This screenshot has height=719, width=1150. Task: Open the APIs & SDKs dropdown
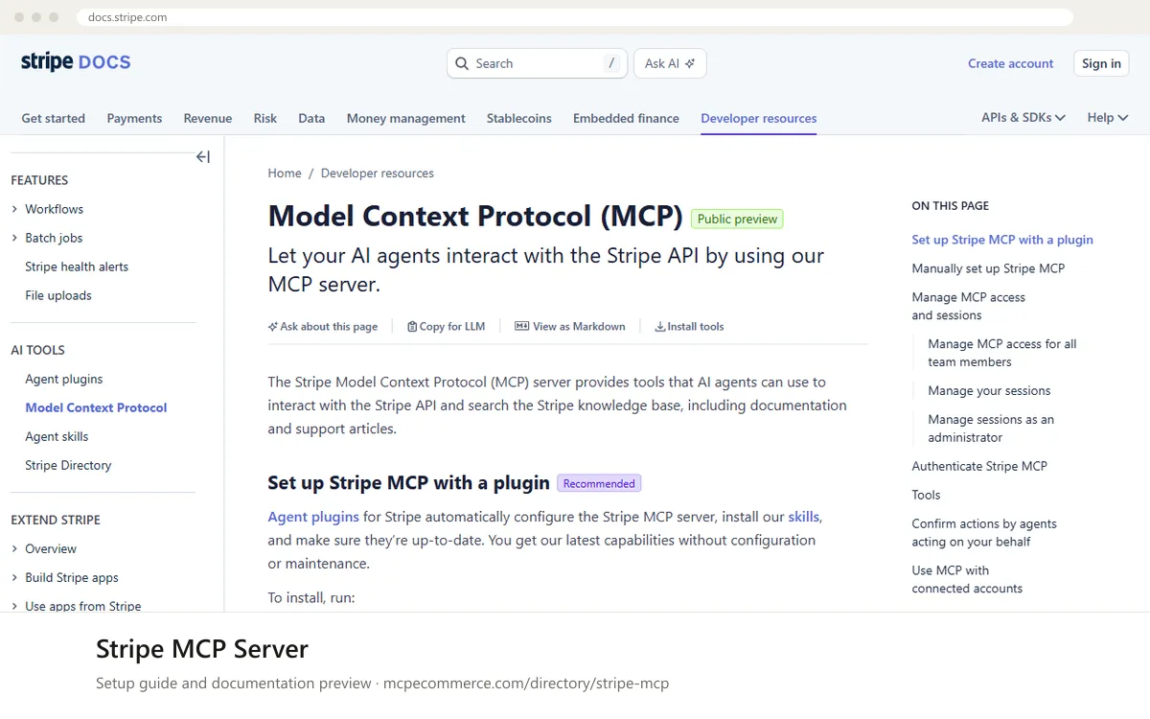(x=1023, y=118)
